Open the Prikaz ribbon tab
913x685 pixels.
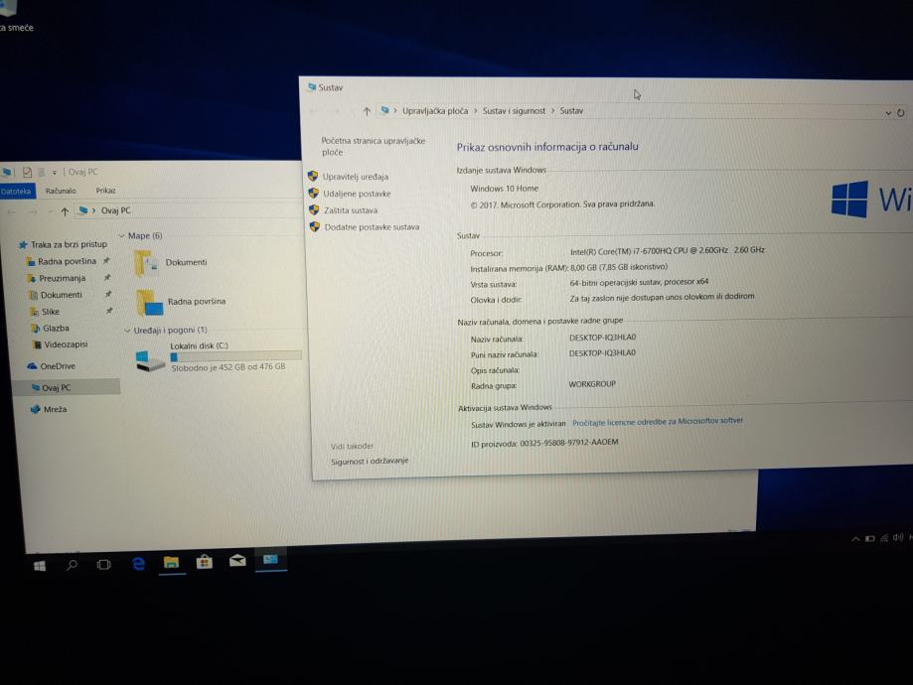105,191
